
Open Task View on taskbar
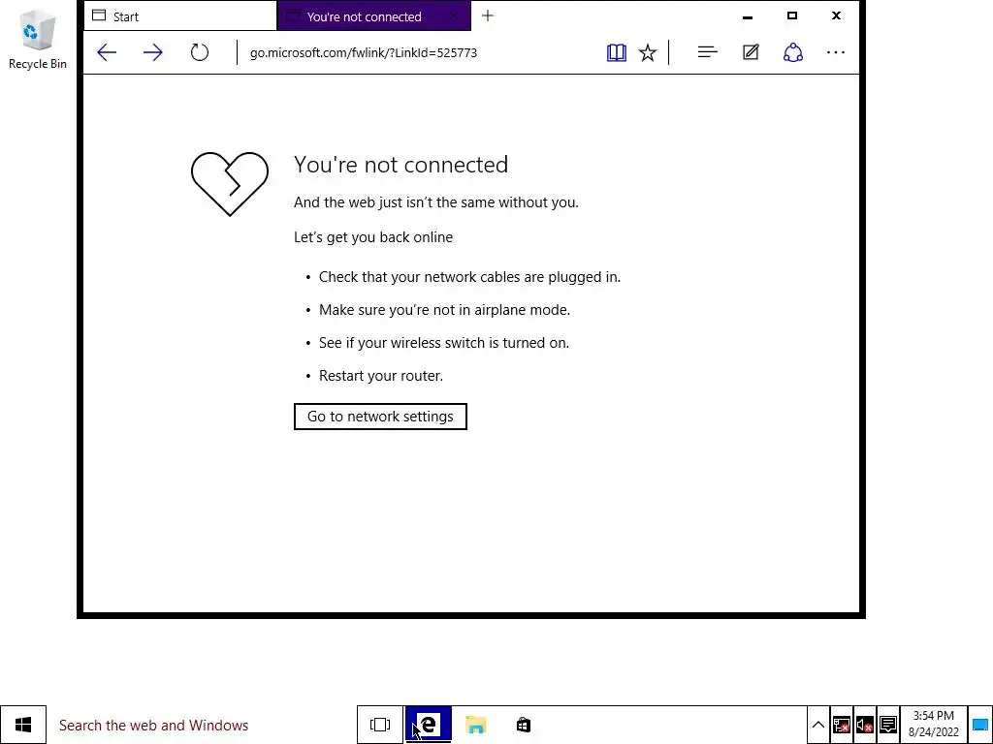(x=380, y=725)
